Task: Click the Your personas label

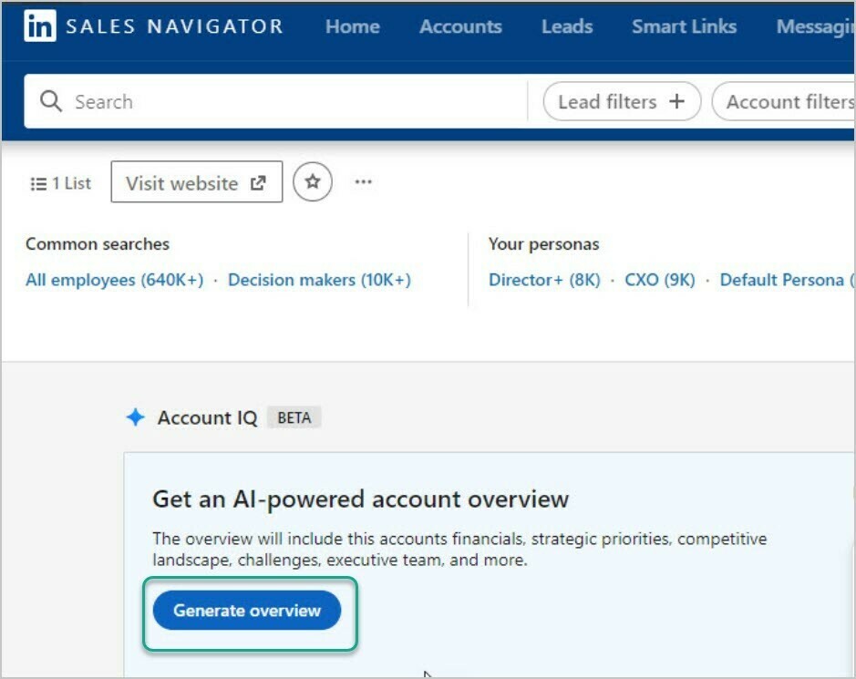Action: (x=543, y=244)
